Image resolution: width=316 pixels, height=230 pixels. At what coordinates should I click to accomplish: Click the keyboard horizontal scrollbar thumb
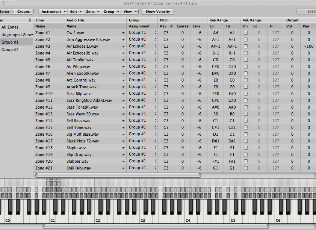[156, 226]
